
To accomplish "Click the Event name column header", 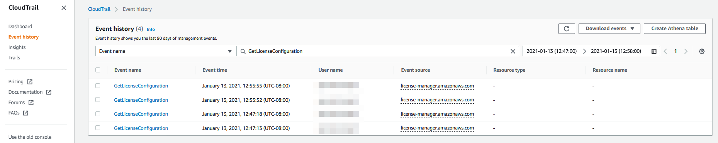I will (128, 70).
